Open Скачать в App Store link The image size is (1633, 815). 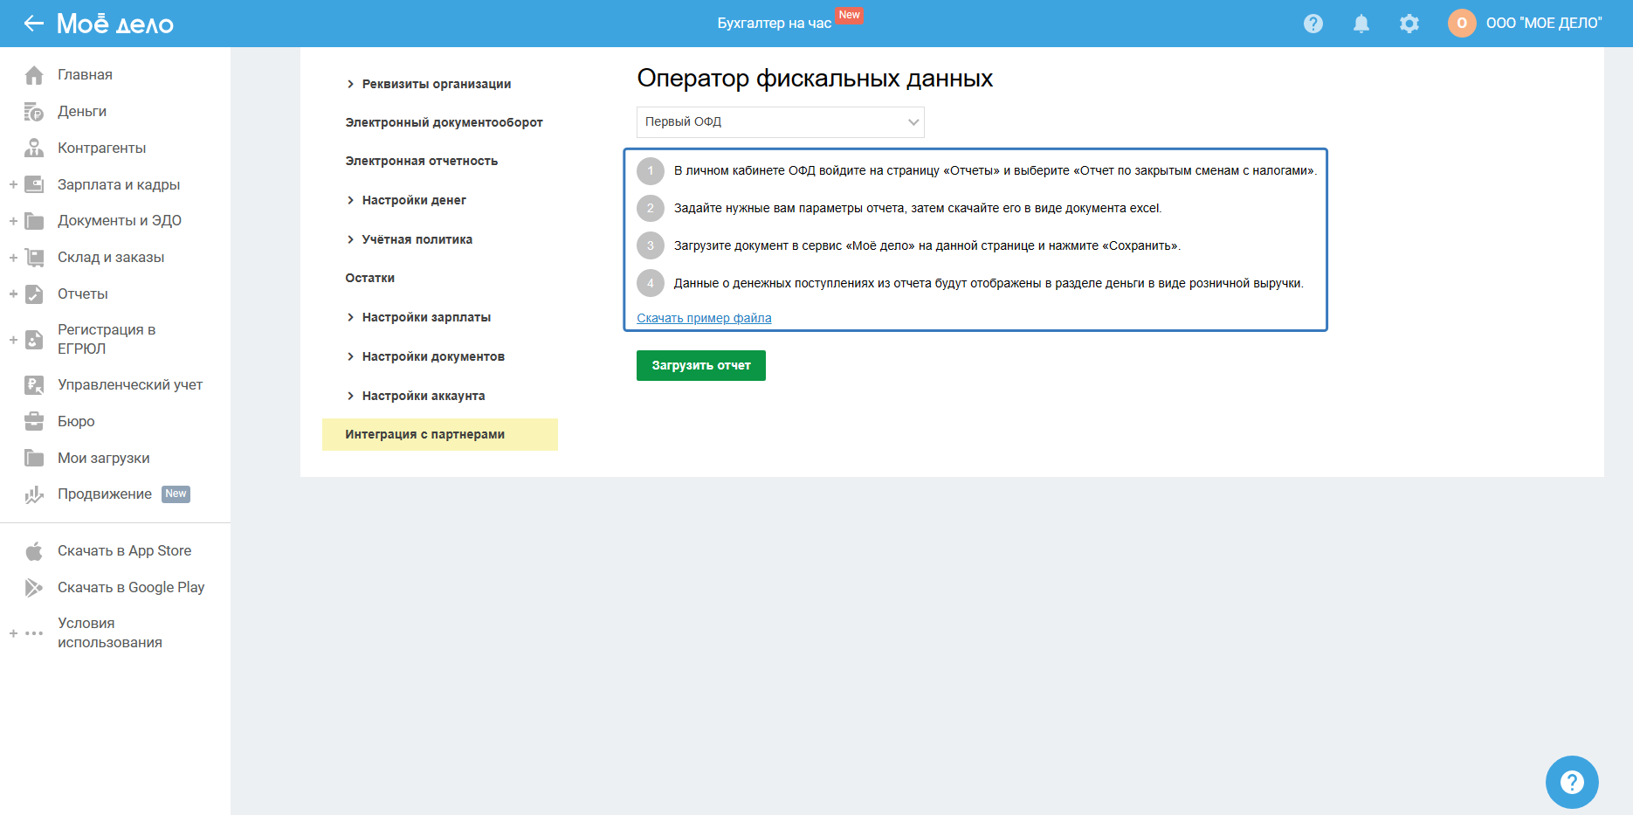(124, 551)
